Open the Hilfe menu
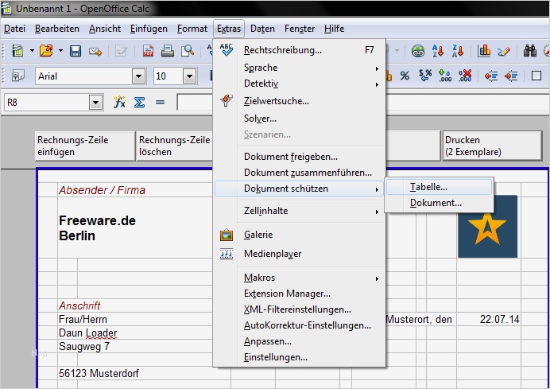This screenshot has width=550, height=389. pyautogui.click(x=334, y=29)
